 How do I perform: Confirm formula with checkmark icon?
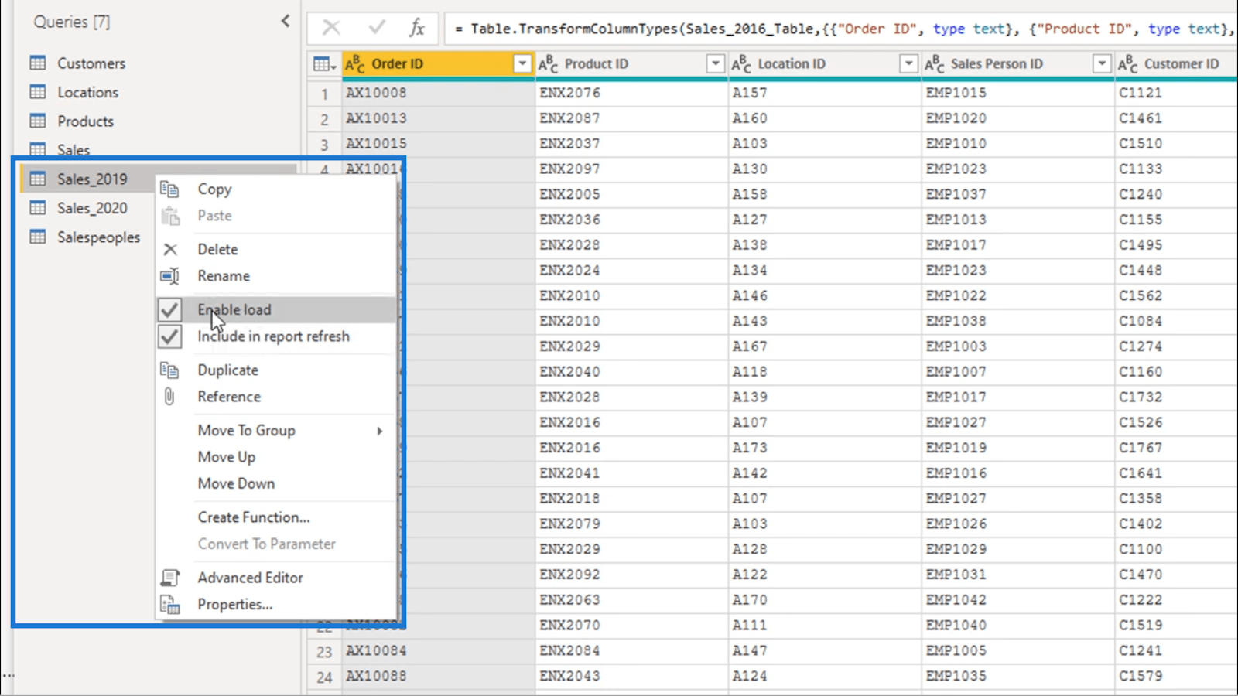(377, 28)
